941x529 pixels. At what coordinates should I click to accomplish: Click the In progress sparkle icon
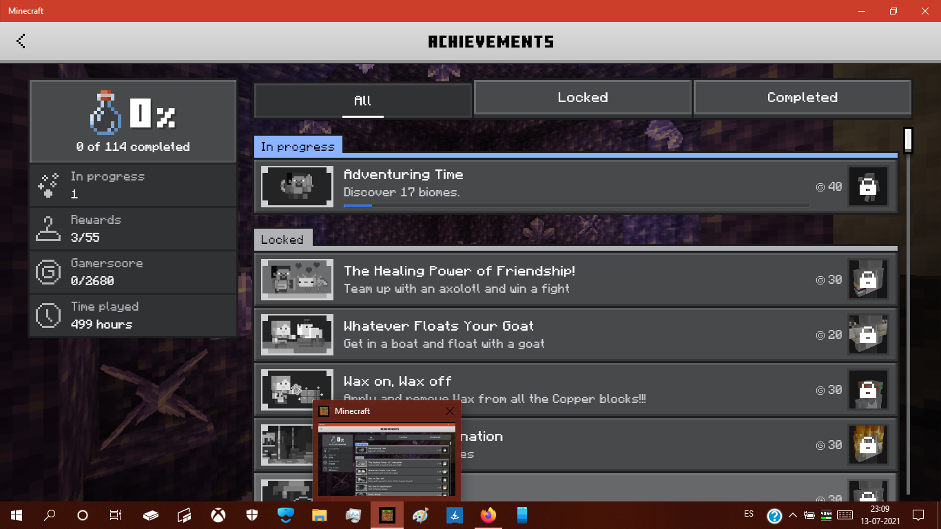48,185
